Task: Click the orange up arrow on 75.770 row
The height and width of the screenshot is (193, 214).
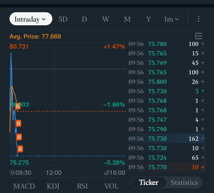Action: pyautogui.click(x=203, y=167)
